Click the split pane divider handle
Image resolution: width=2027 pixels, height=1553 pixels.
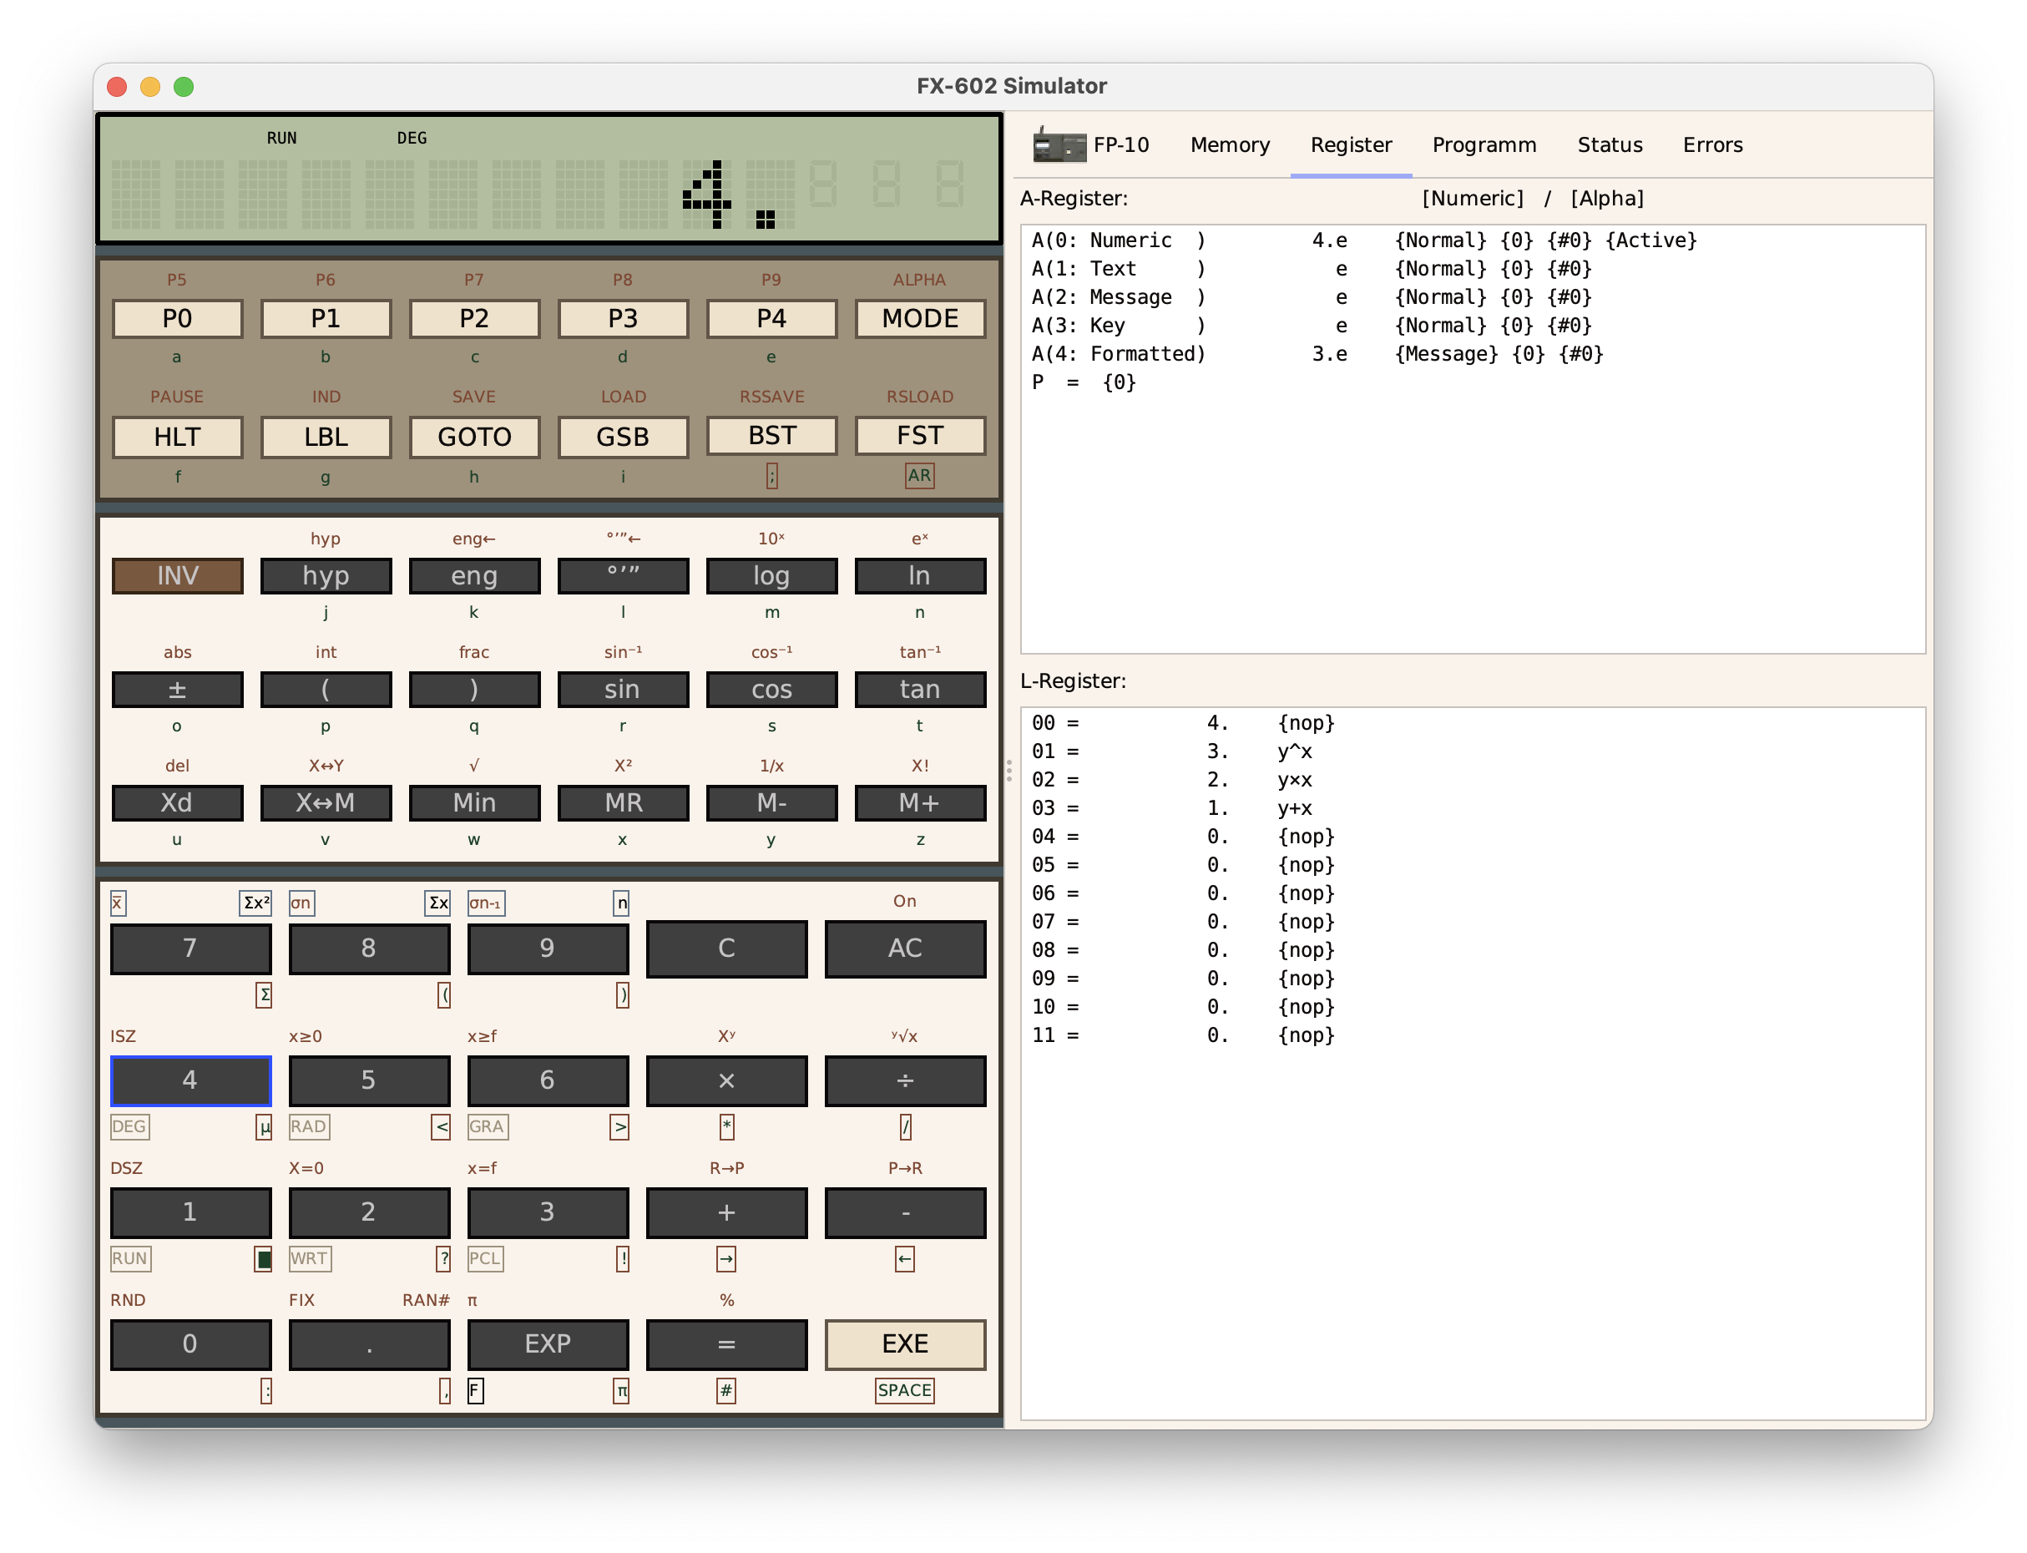click(1008, 770)
